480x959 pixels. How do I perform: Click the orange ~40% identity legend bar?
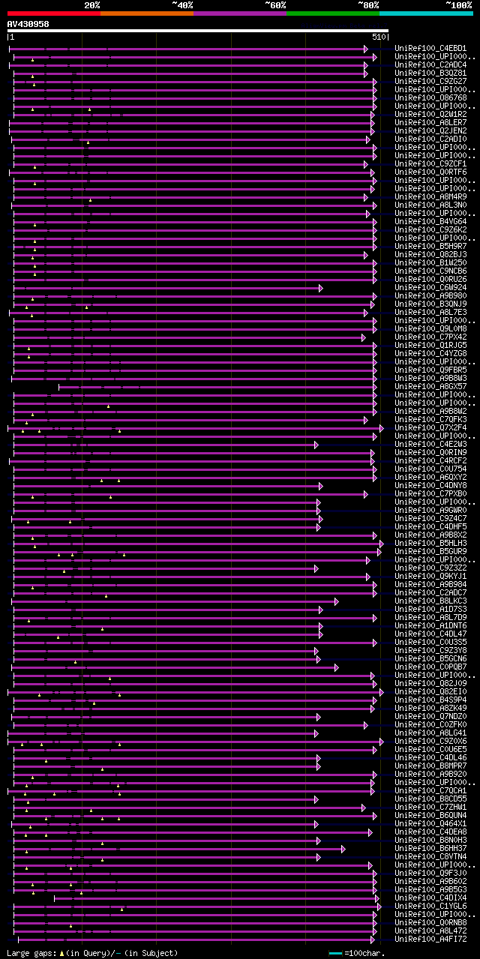(147, 13)
